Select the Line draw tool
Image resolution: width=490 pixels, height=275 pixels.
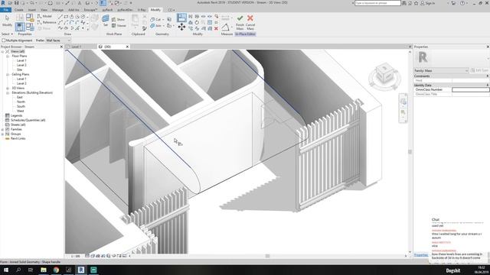pyautogui.click(x=60, y=17)
